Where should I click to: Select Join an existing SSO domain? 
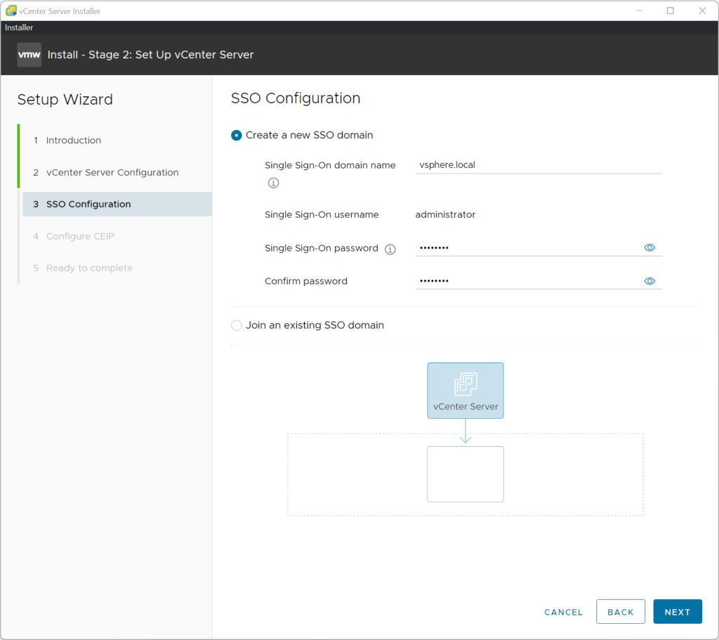point(237,325)
